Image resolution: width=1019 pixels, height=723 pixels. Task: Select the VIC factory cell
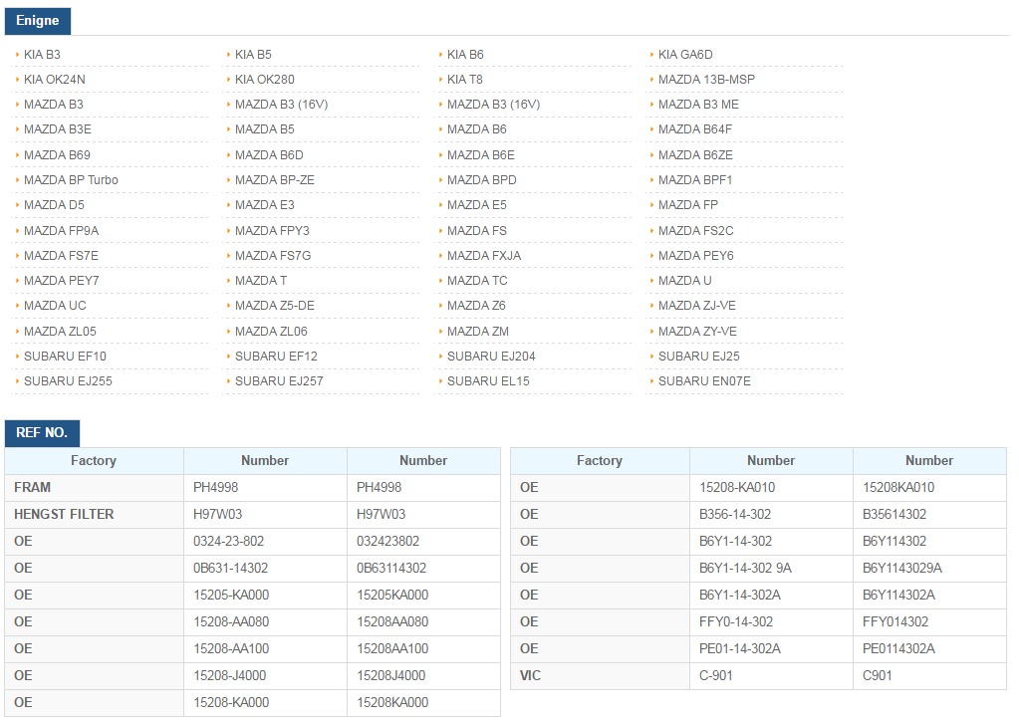pos(600,675)
